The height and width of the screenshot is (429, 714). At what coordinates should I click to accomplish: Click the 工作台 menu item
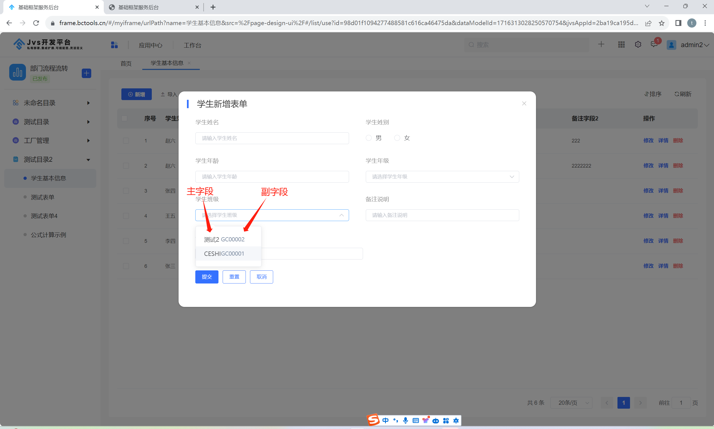[192, 45]
